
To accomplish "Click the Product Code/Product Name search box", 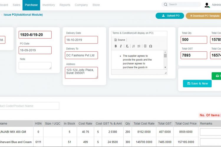I will pos(29,106).
